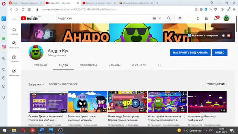Open Играю в игру Geometry Dash title
Image resolution: width=238 pixels, height=134 pixels.
click(202, 118)
